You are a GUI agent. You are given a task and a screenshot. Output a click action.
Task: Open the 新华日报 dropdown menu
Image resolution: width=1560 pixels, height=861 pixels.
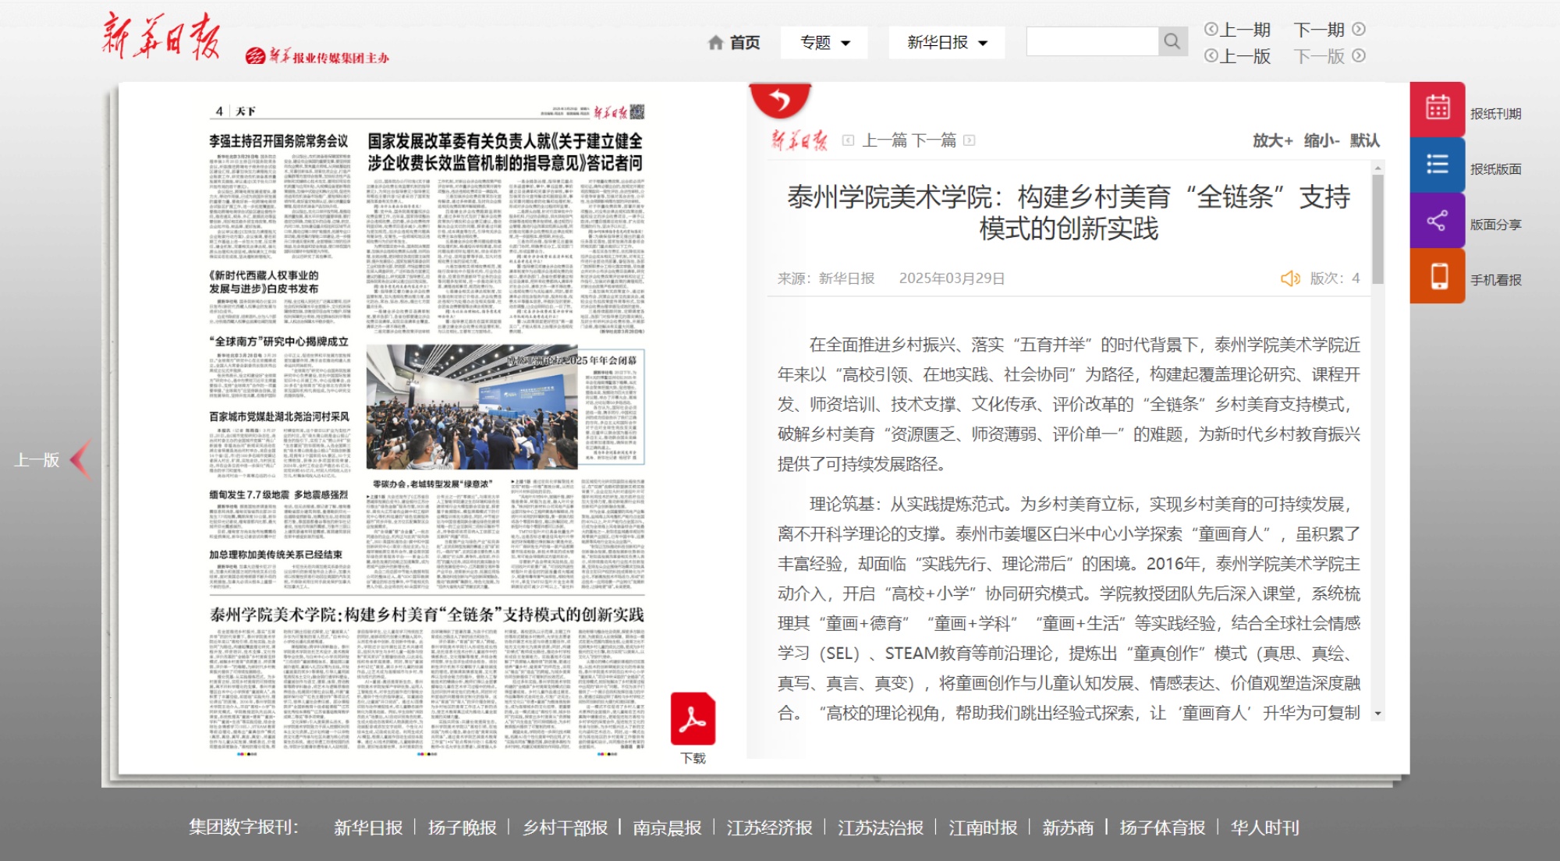click(x=946, y=43)
